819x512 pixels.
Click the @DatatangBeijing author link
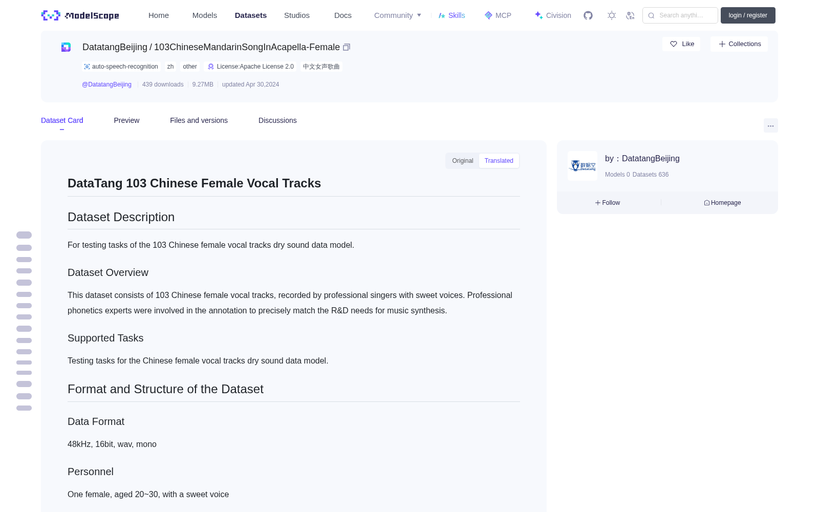tap(106, 84)
